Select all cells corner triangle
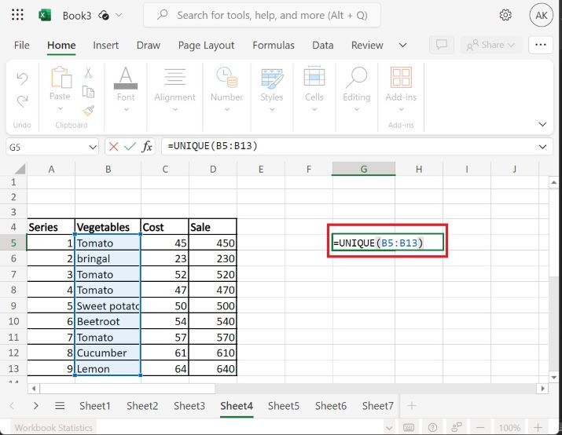This screenshot has height=435, width=562. tap(20, 168)
